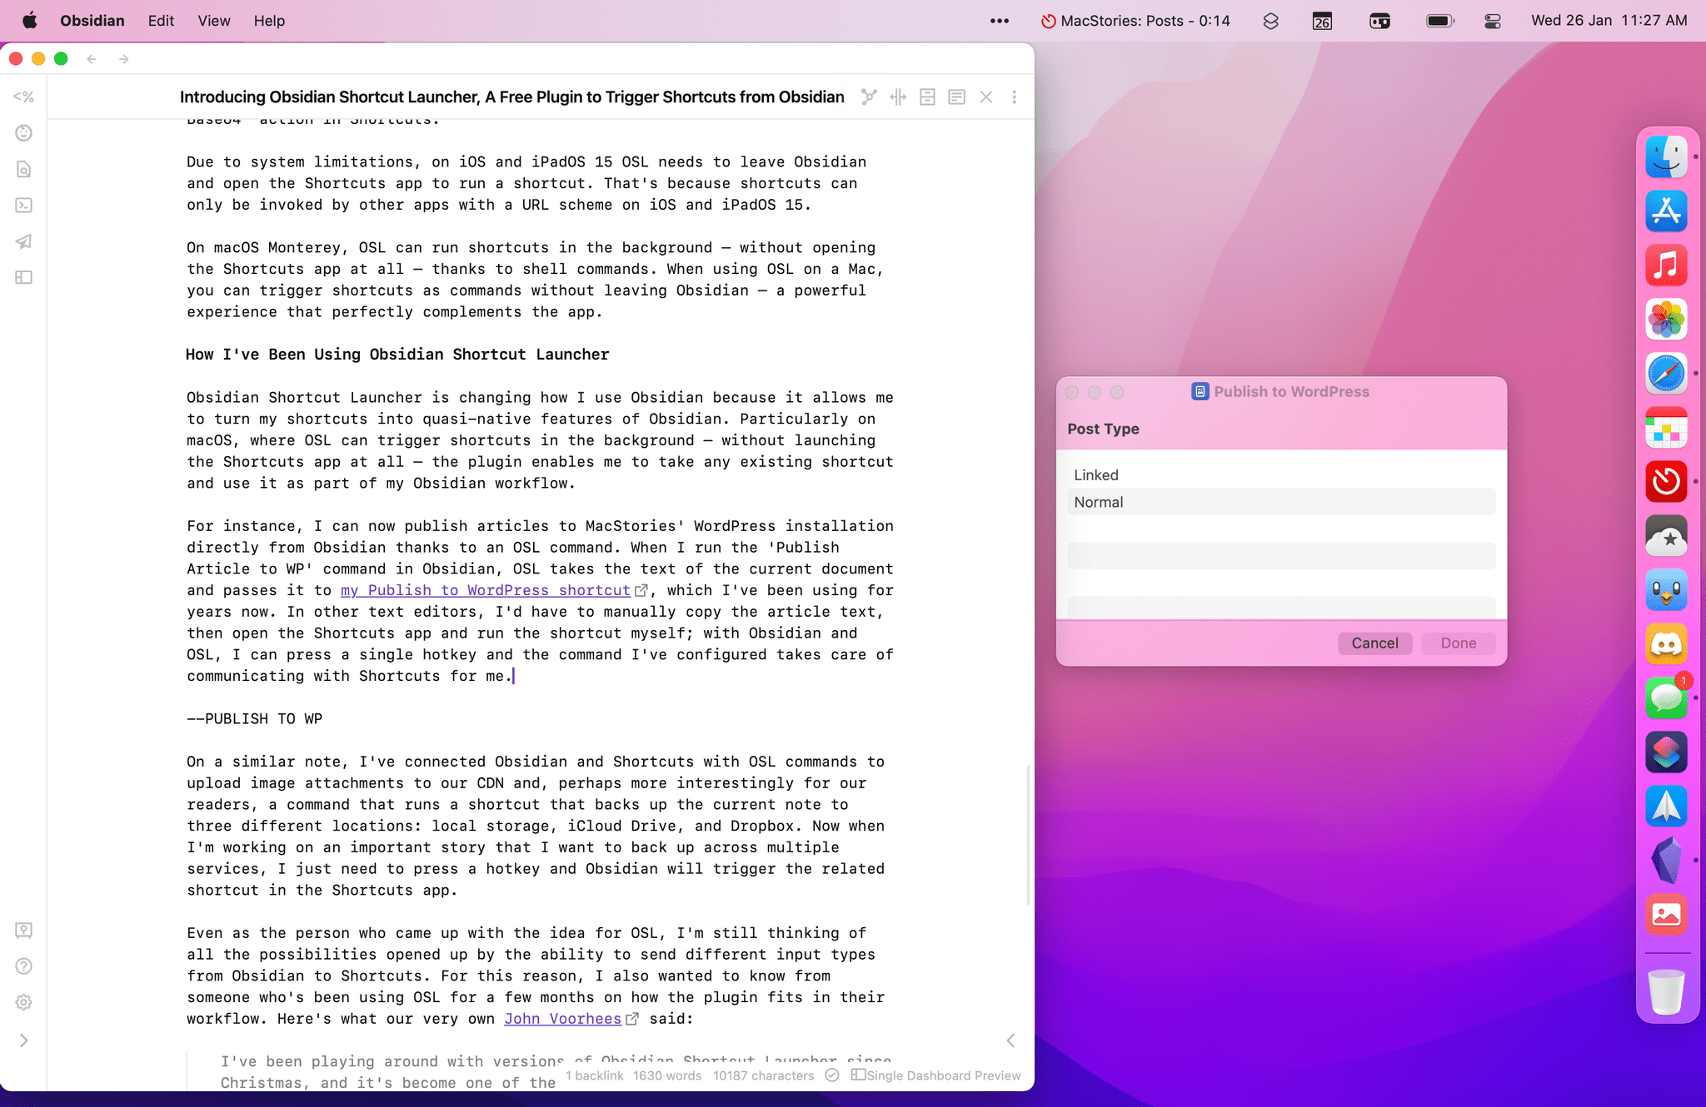Click the note title text
The height and width of the screenshot is (1107, 1706).
click(511, 97)
